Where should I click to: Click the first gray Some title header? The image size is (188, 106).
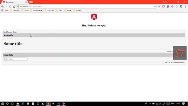tap(94, 35)
